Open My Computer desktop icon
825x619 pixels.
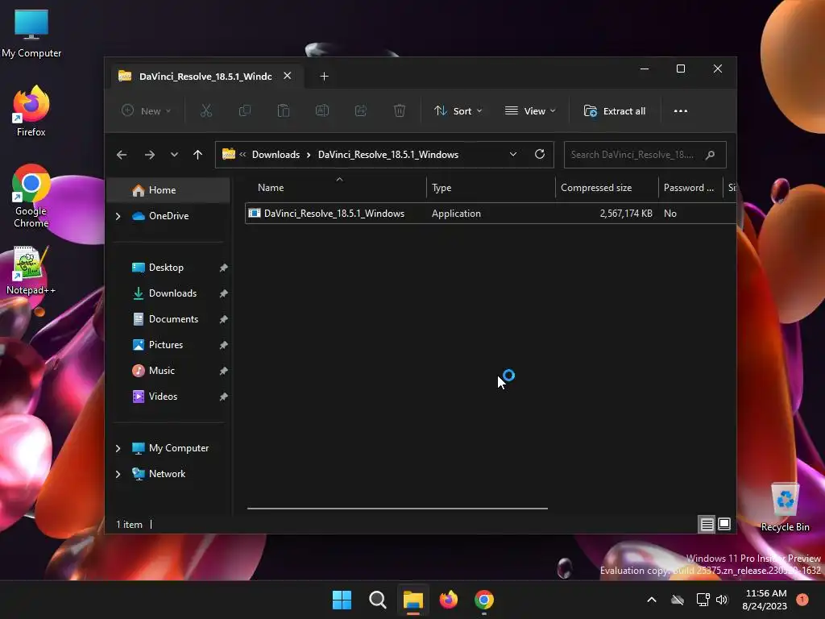pyautogui.click(x=31, y=34)
